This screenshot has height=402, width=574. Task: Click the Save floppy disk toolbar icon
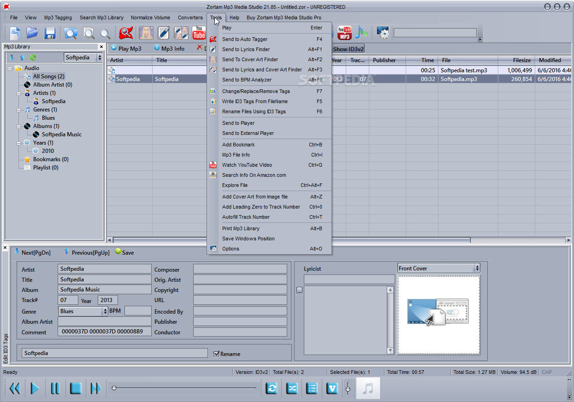point(50,33)
